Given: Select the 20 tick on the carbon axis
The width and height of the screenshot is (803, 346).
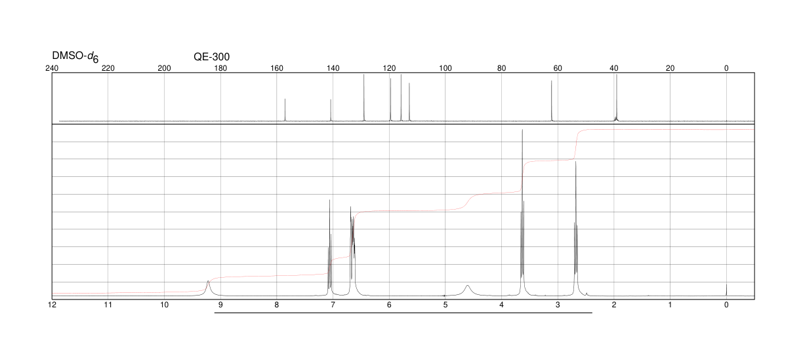Looking at the screenshot, I should tap(670, 68).
